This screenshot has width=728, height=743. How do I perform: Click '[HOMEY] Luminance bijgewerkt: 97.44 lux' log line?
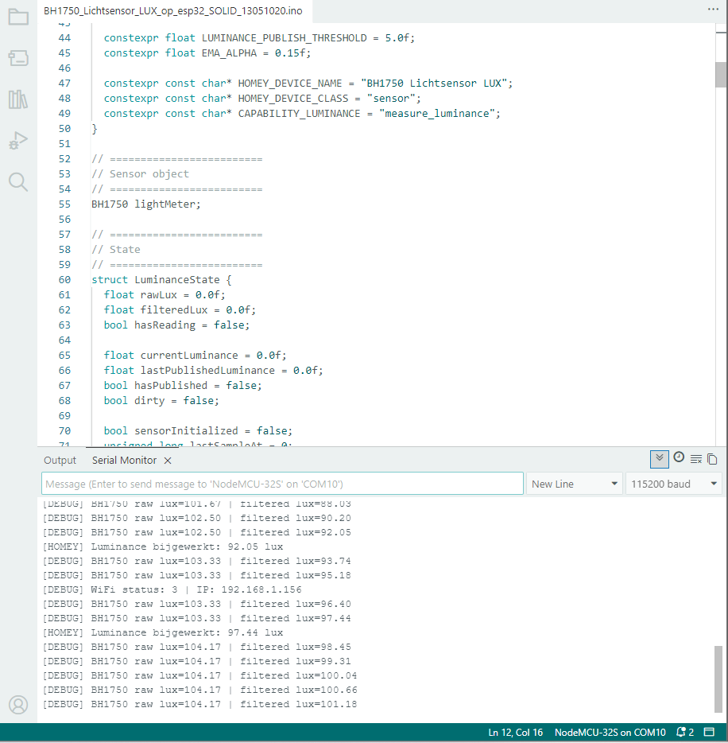(163, 632)
